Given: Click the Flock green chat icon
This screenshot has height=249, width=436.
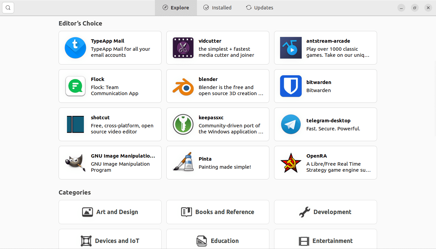Looking at the screenshot, I should coord(75,86).
